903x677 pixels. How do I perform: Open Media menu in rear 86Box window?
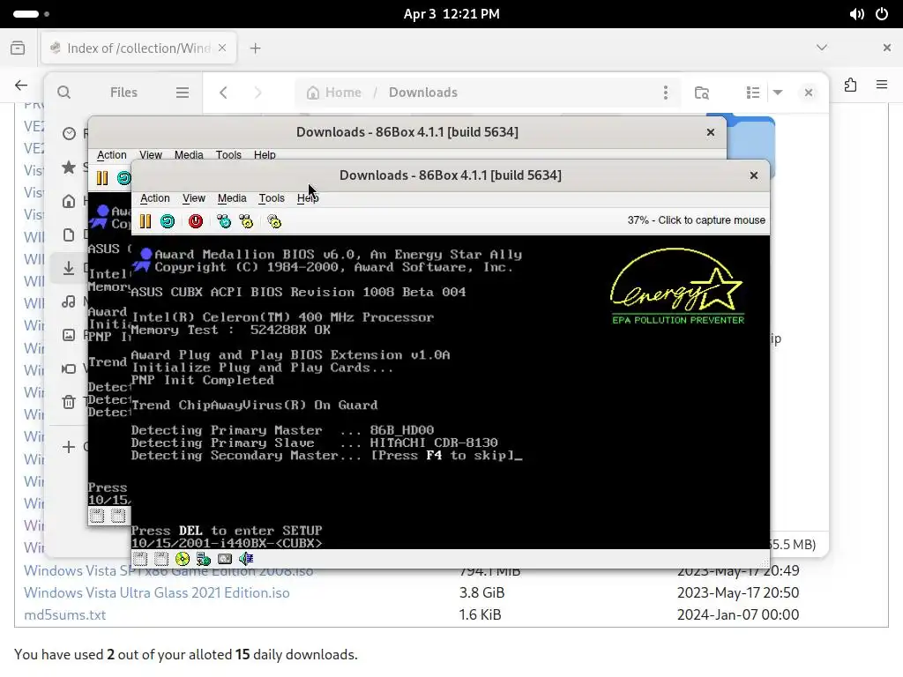tap(189, 155)
